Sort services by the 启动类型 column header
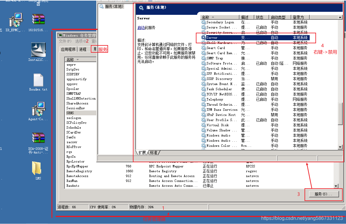The width and height of the screenshot is (346, 224). [x=280, y=17]
